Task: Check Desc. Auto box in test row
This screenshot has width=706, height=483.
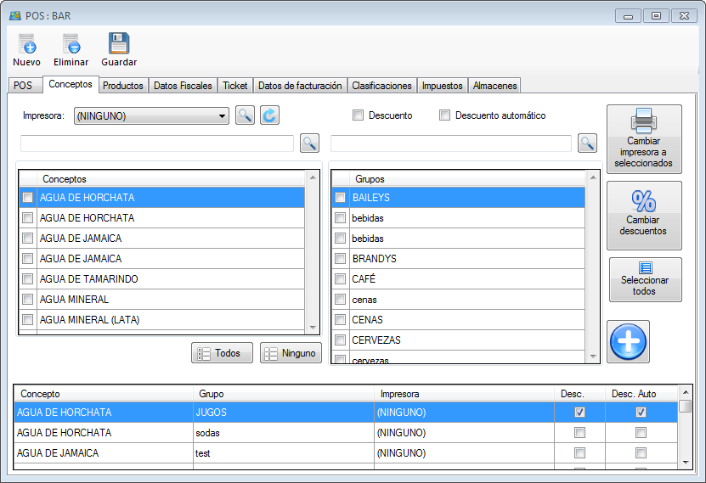Action: (x=641, y=453)
